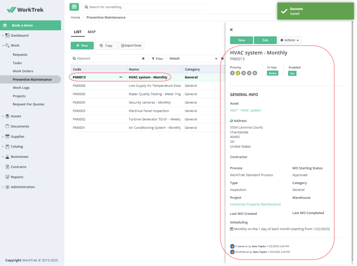
Task: Clear the Keyword search with X icon
Action: pyautogui.click(x=143, y=58)
